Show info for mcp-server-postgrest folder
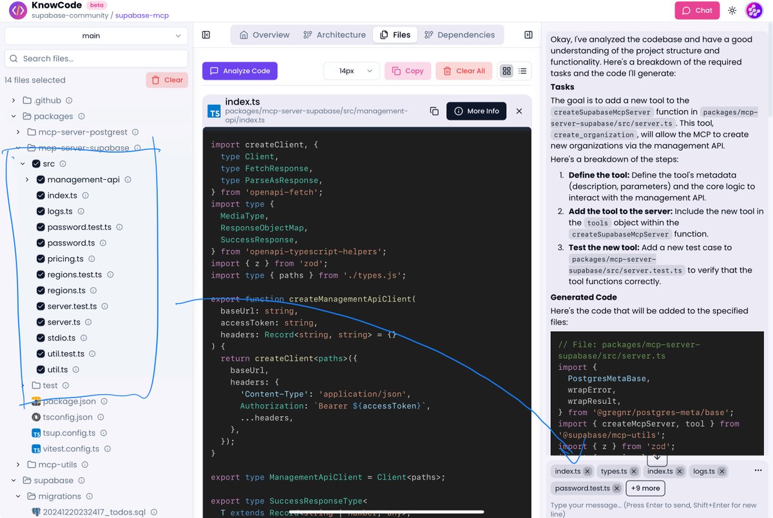This screenshot has width=773, height=518. point(135,132)
